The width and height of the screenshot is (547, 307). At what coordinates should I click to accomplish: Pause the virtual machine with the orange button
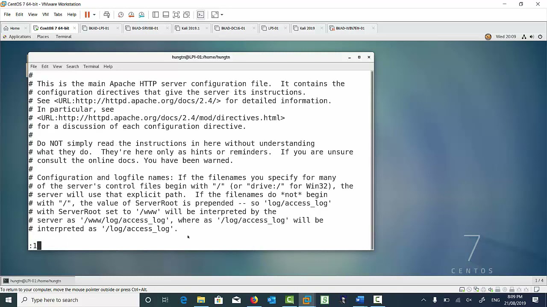[87, 14]
